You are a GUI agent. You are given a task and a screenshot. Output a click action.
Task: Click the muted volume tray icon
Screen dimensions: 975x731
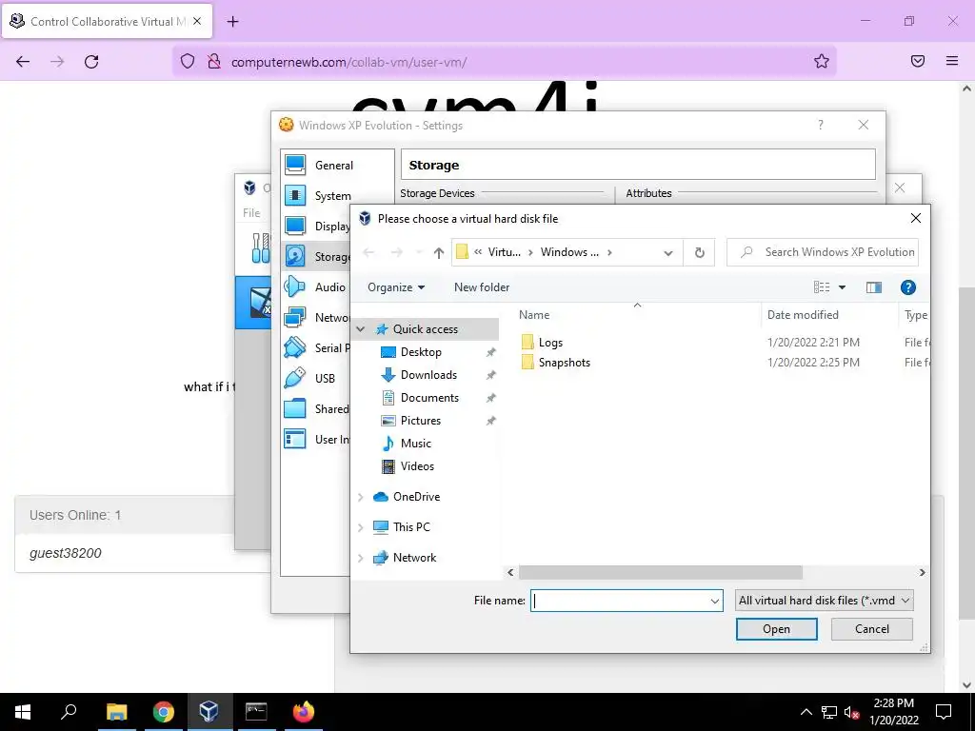pos(851,712)
